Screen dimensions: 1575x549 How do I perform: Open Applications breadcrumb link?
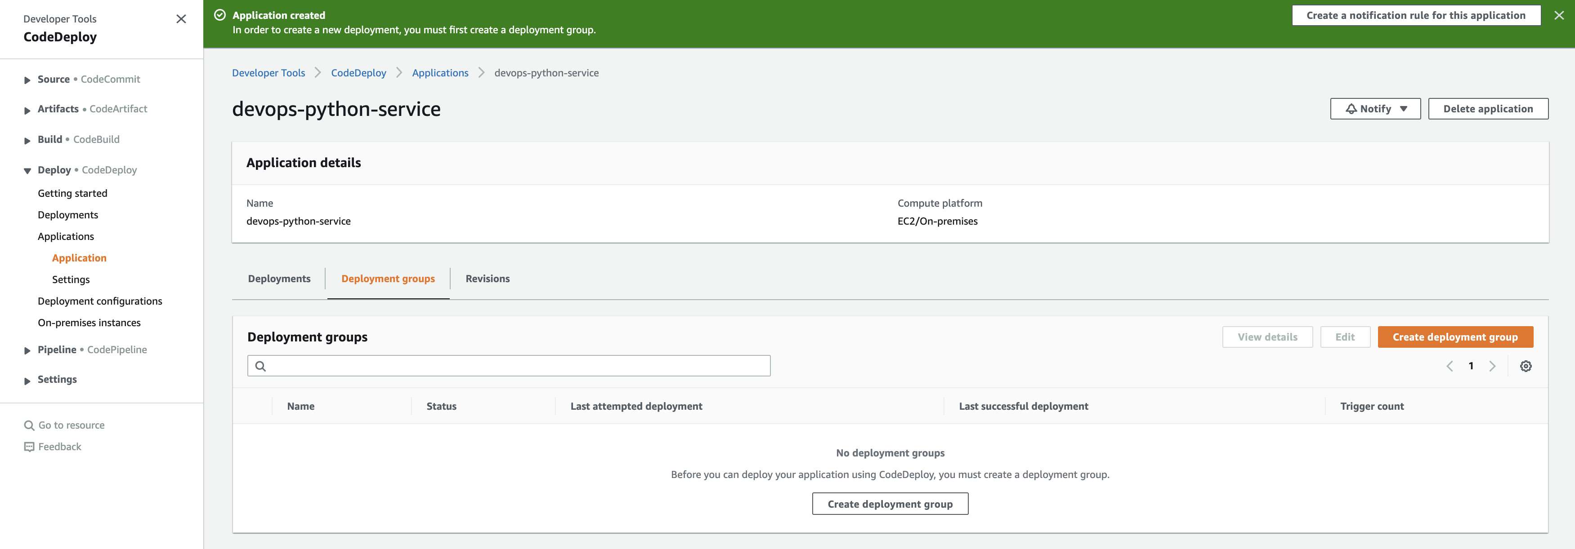click(x=439, y=73)
